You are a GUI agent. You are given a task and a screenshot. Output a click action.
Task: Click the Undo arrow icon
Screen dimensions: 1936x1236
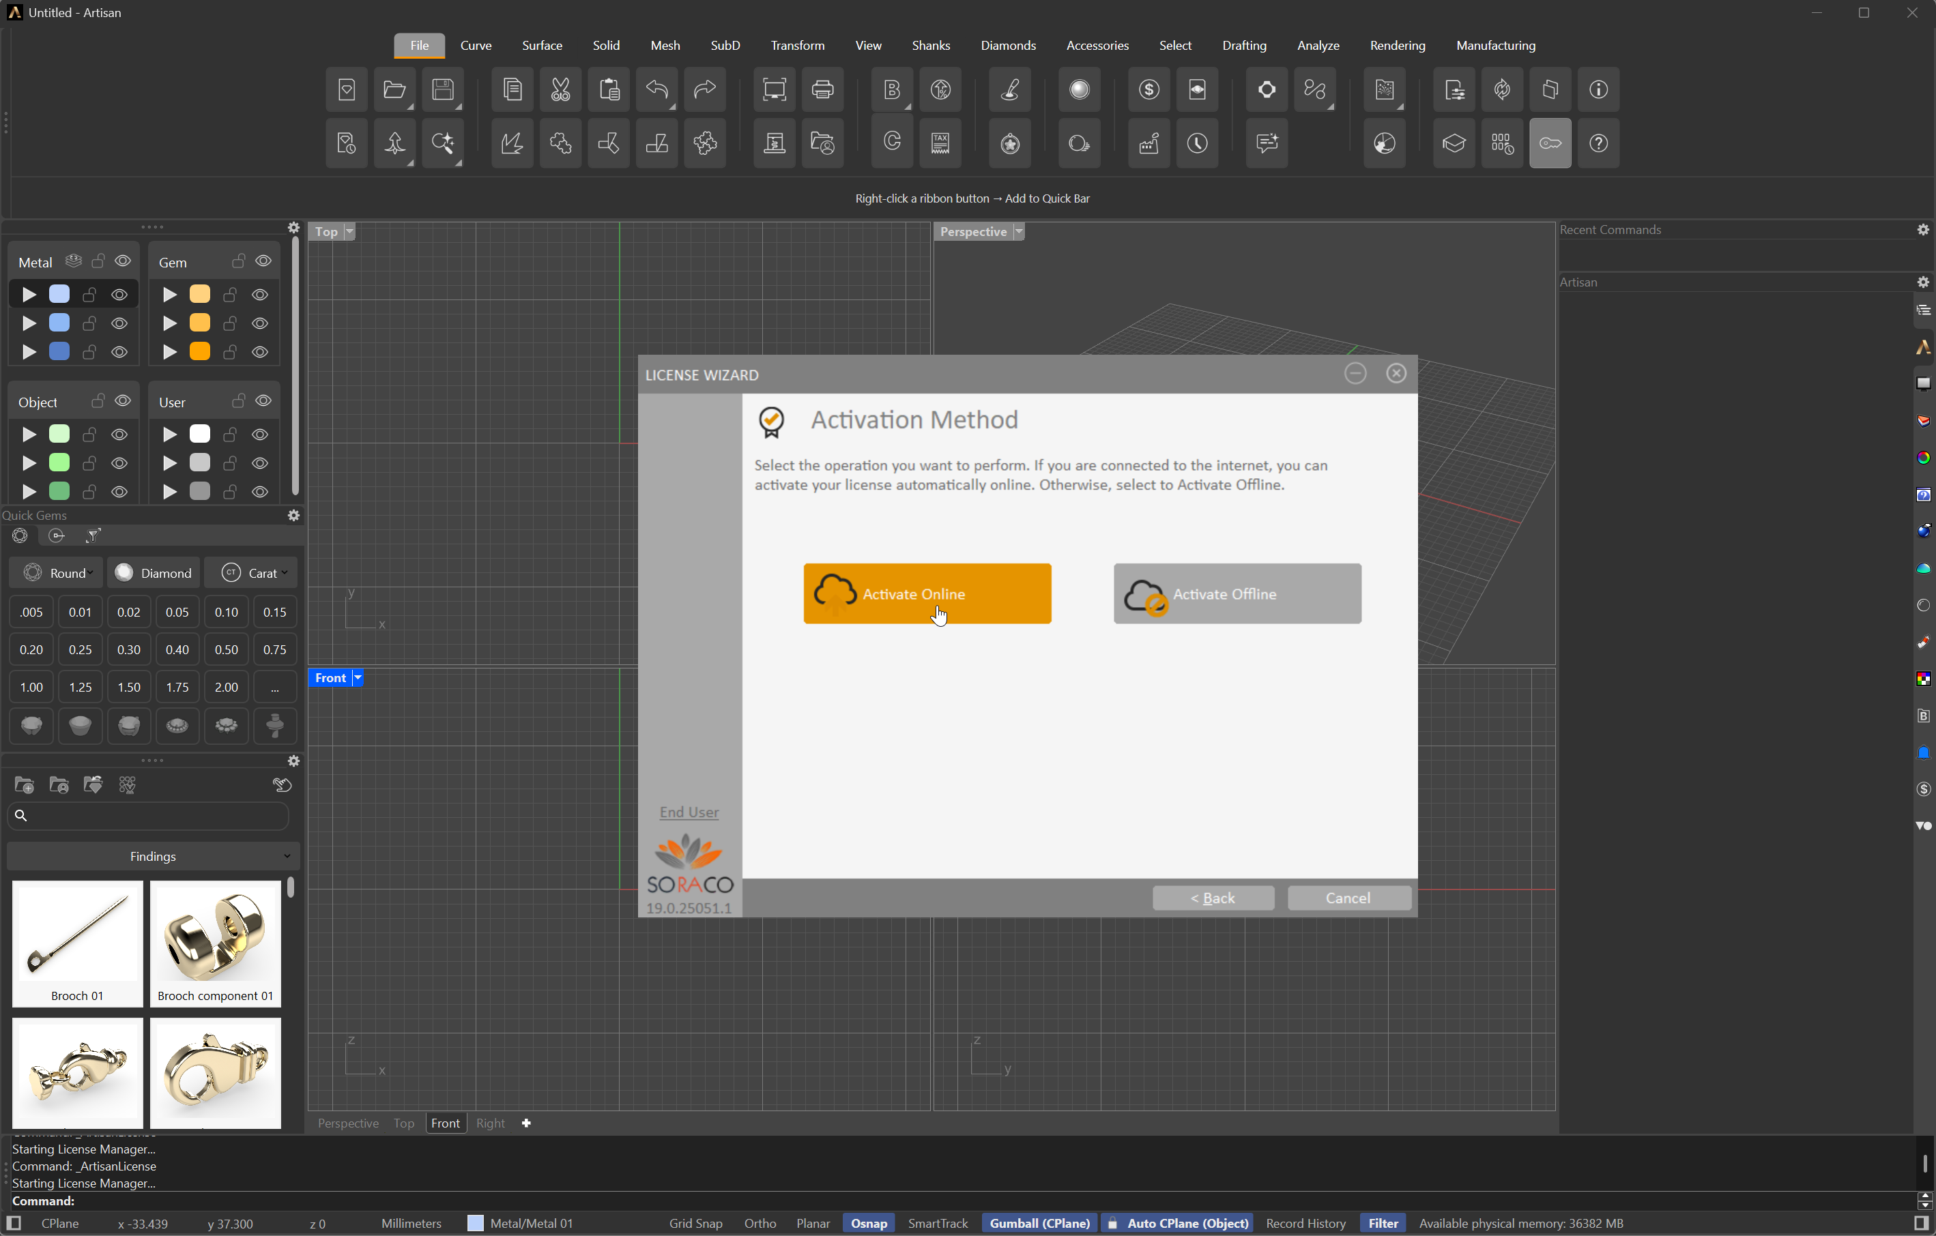[657, 89]
